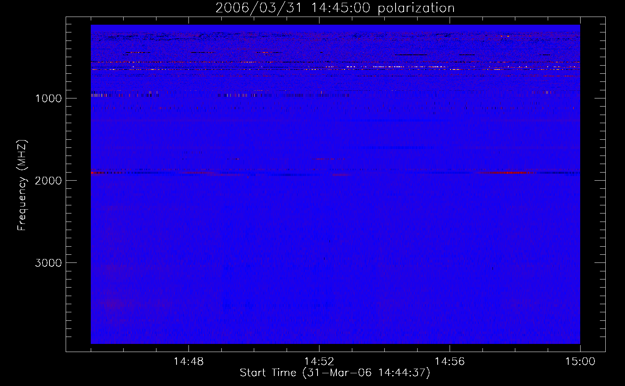Click the 14:52 time tick label
Image resolution: width=625 pixels, height=386 pixels.
319,362
